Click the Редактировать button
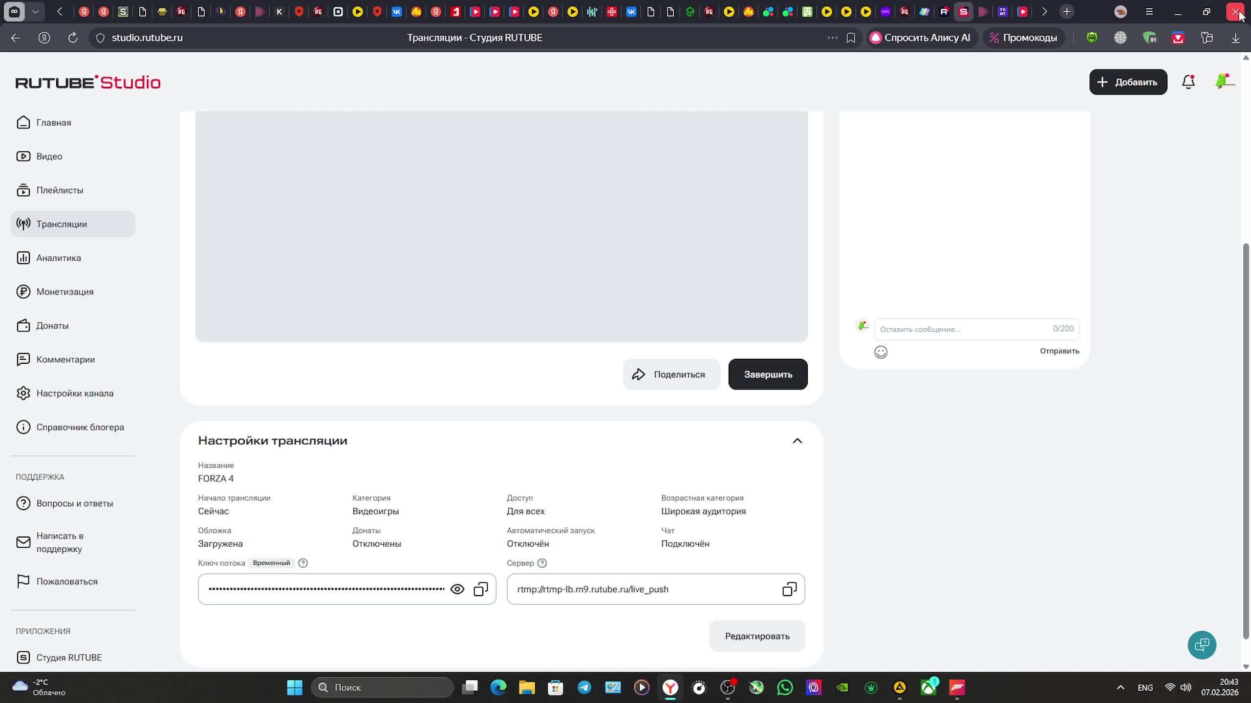Screen dimensions: 1251x703 pos(757,636)
